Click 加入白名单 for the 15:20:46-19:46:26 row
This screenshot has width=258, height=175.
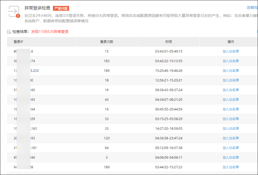[x=231, y=71]
